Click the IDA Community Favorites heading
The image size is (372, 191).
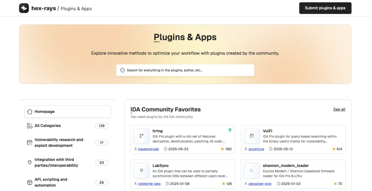[x=166, y=109]
